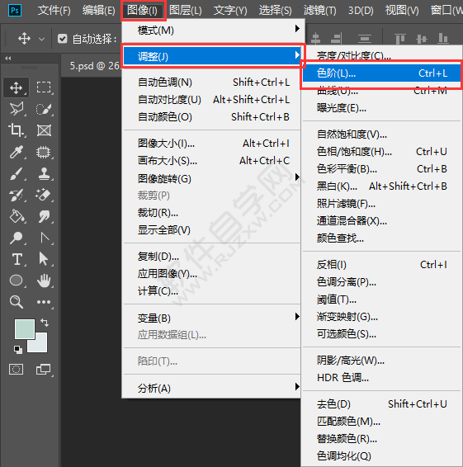Image resolution: width=463 pixels, height=467 pixels.
Task: Click the foreground color swatch
Action: [25, 329]
